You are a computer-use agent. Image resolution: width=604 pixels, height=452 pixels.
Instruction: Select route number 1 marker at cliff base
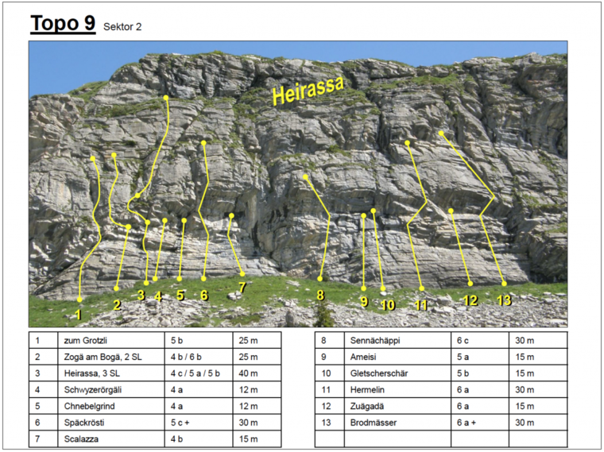click(x=78, y=315)
